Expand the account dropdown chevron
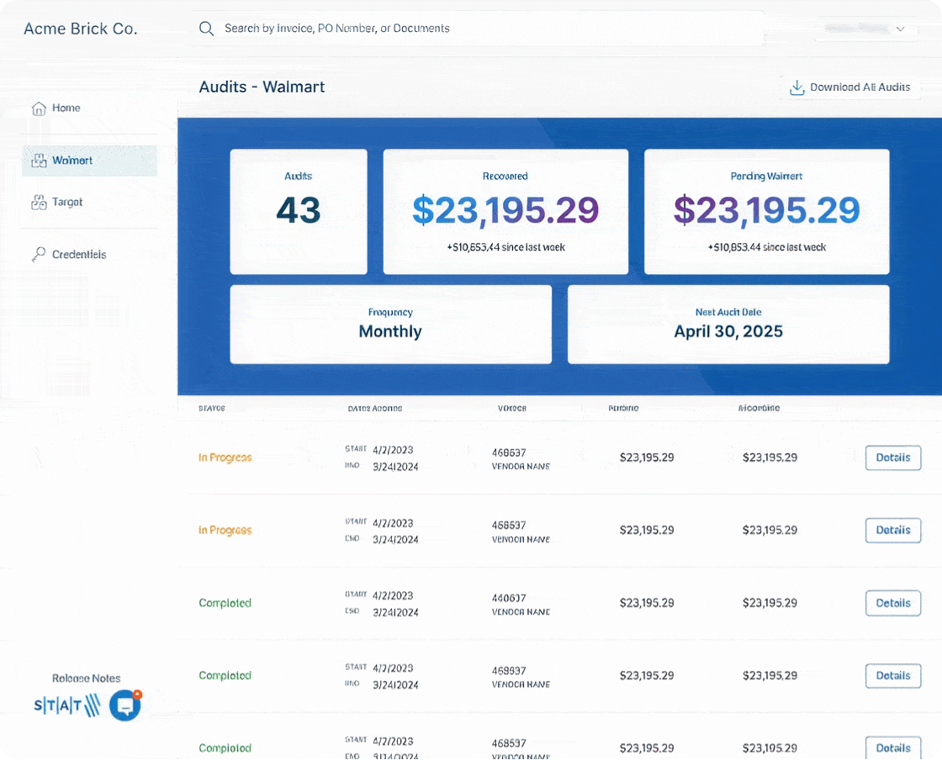The image size is (942, 760). coord(900,29)
